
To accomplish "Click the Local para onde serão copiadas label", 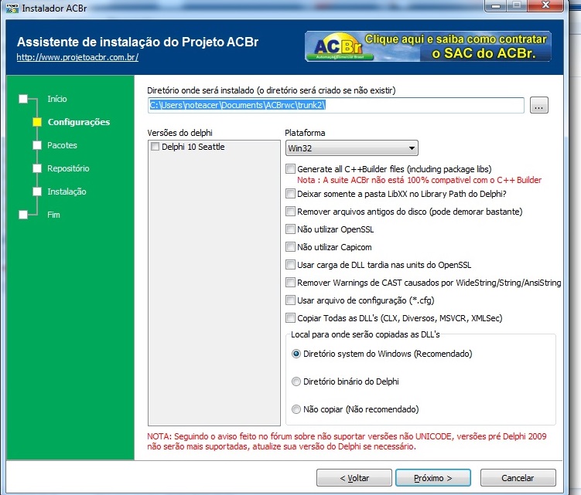I will (365, 334).
